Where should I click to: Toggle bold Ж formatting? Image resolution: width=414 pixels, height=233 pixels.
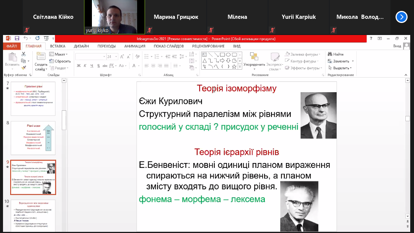(x=79, y=66)
